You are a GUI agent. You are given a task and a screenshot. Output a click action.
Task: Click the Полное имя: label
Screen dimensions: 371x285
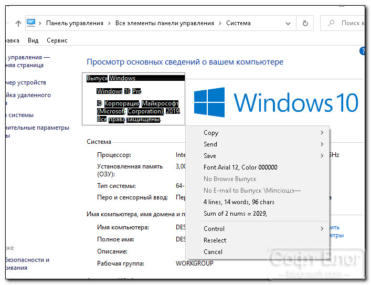(x=115, y=239)
